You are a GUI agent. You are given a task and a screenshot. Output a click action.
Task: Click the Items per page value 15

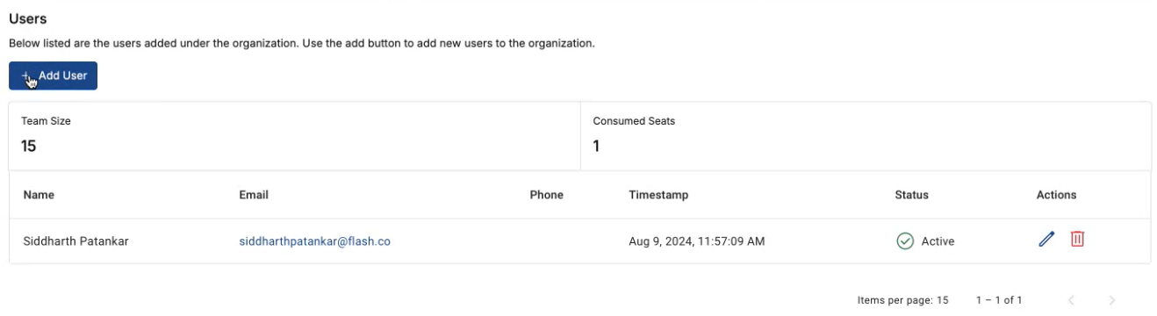tap(942, 300)
